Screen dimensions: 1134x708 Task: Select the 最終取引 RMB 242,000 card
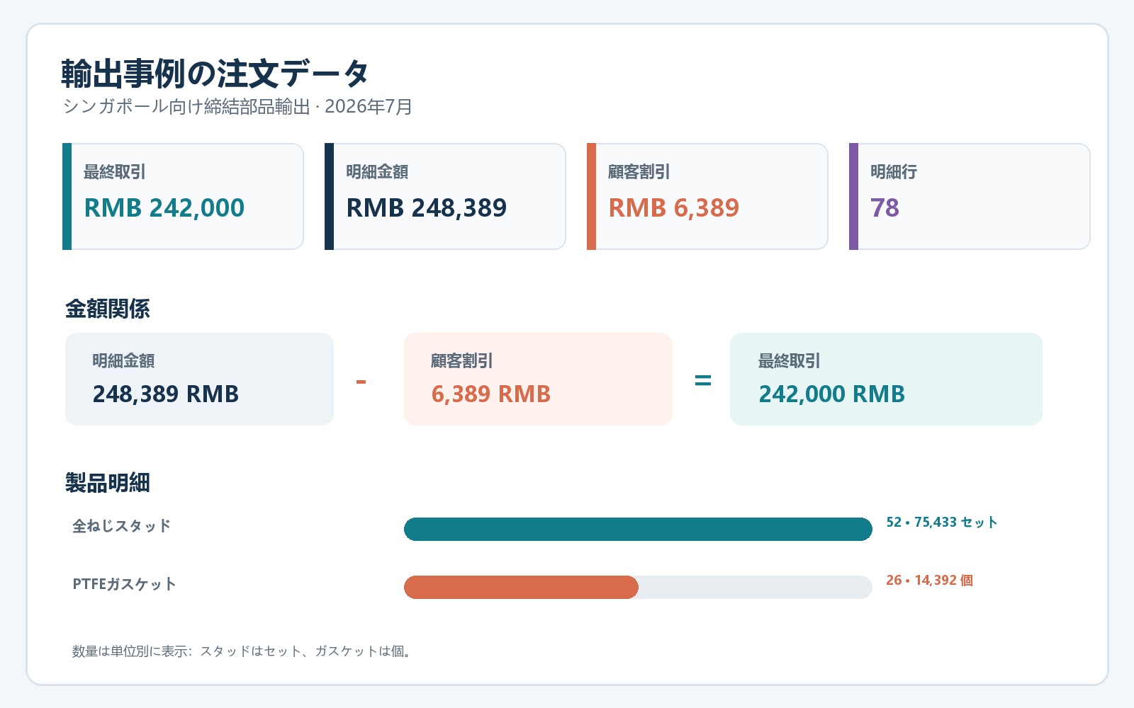coord(183,196)
